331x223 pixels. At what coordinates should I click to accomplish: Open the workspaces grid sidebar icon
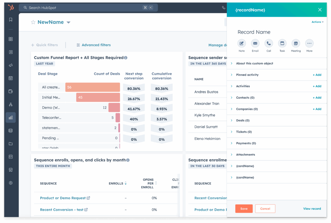11,39
